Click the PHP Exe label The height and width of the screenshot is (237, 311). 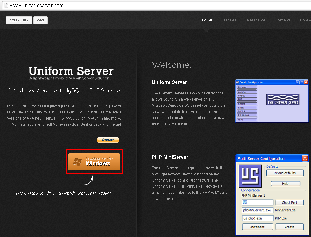coord(281,218)
